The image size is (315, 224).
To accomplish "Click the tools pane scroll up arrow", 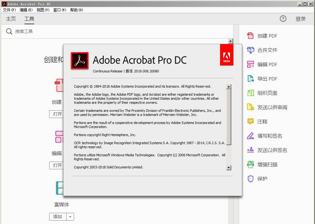I will pos(231,41).
